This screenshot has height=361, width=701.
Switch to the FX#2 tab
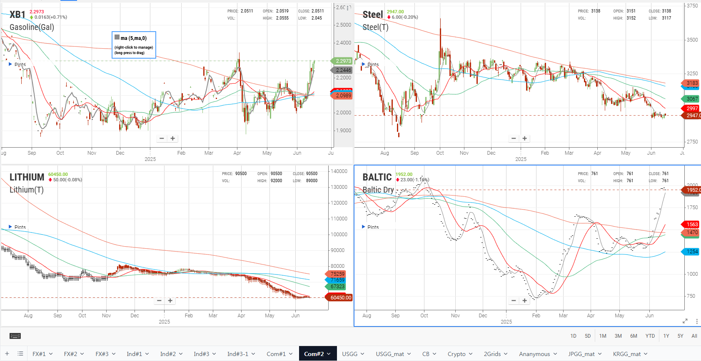[70, 354]
